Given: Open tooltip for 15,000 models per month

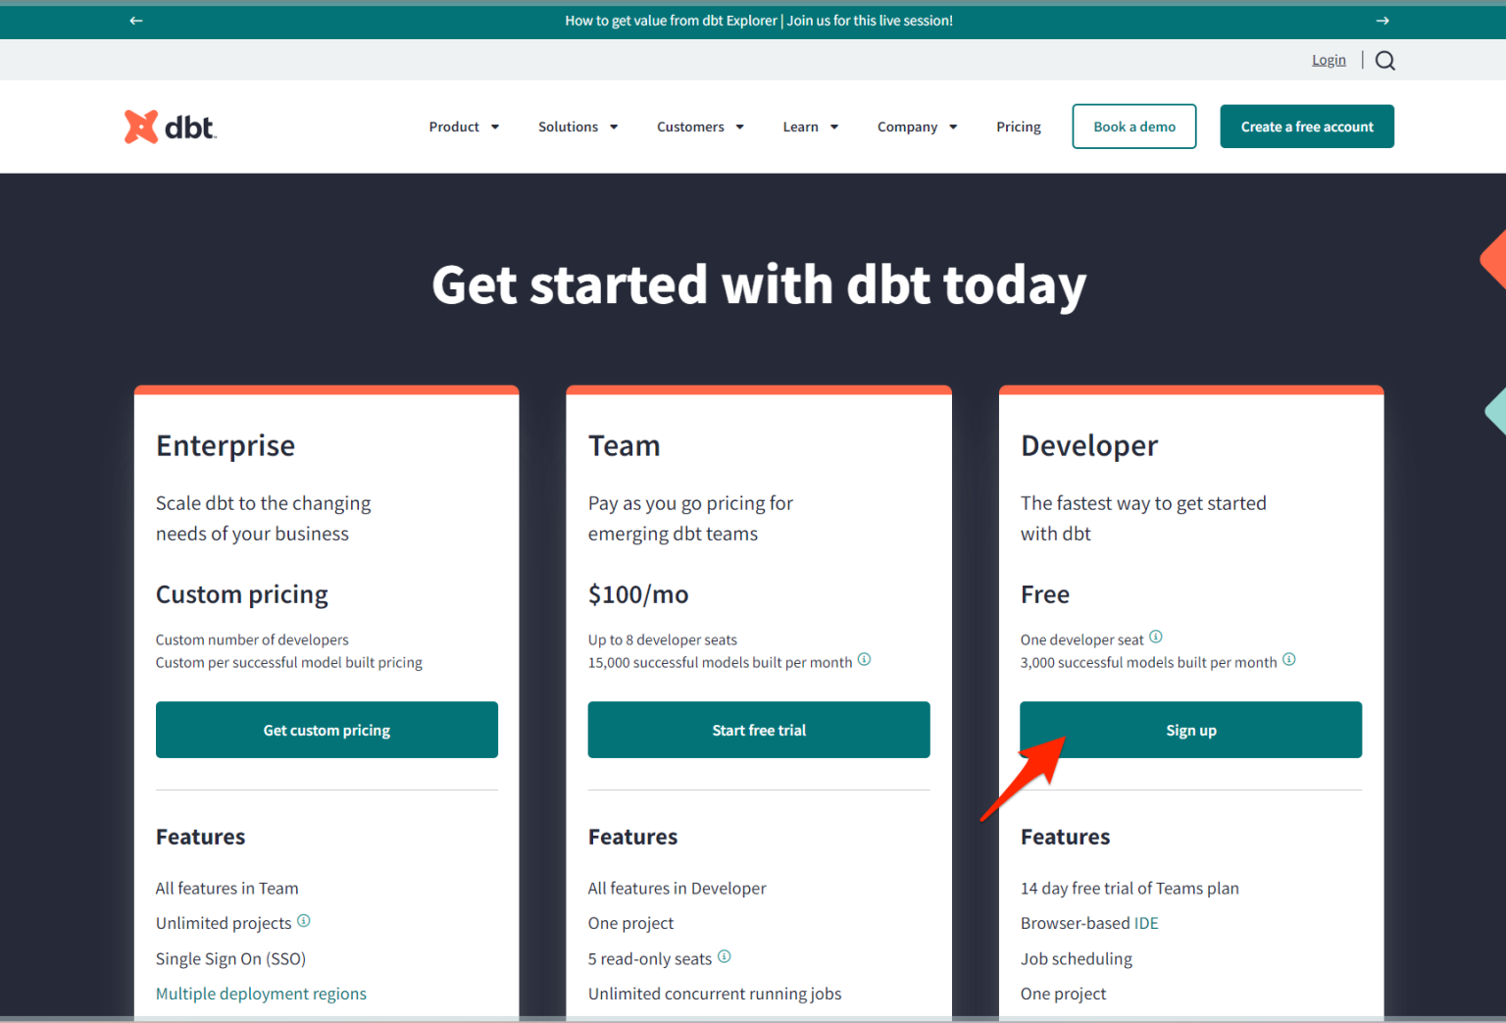Looking at the screenshot, I should click(x=864, y=659).
